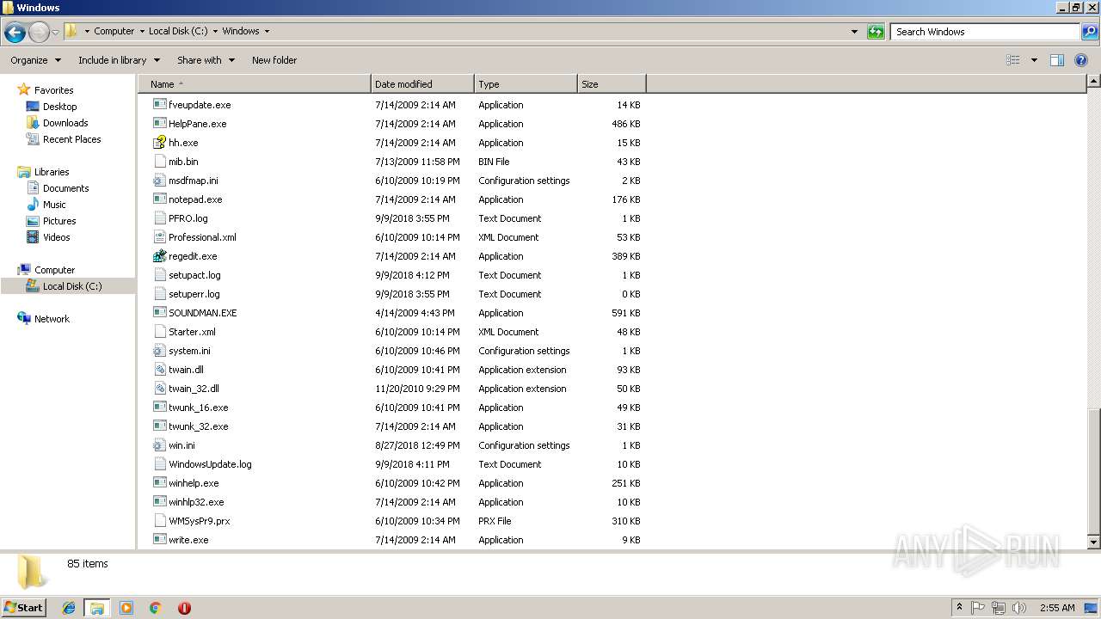Image resolution: width=1101 pixels, height=619 pixels.
Task: Select Local Disk (C:) in navigation pane
Action: click(72, 286)
